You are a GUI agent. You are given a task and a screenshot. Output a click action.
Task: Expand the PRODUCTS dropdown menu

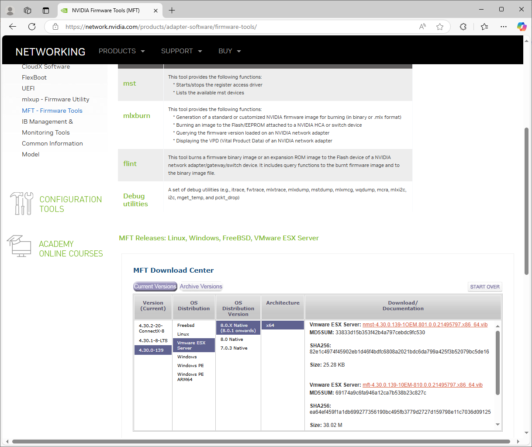[121, 51]
